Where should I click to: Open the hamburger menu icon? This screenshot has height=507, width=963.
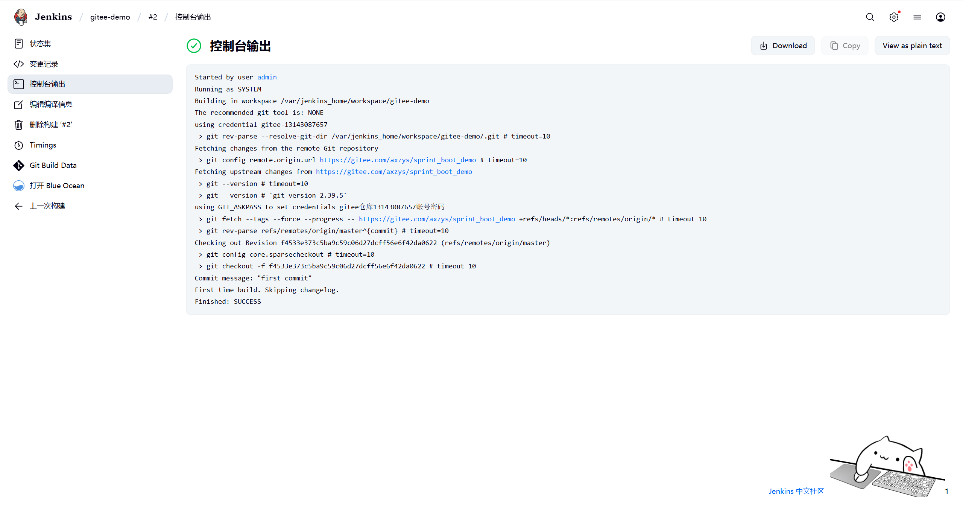pos(917,17)
